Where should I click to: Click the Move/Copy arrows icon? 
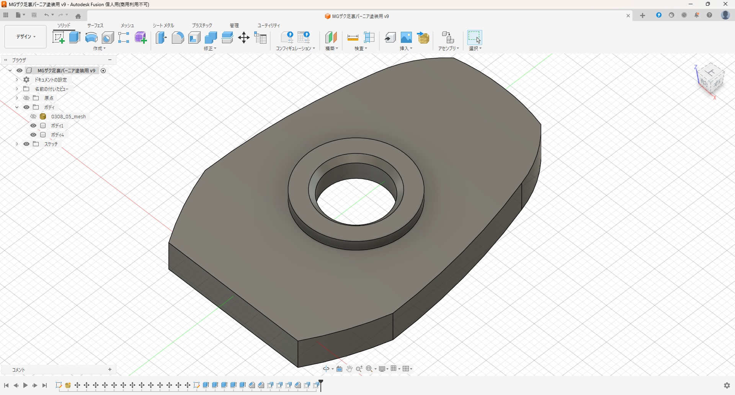point(244,38)
